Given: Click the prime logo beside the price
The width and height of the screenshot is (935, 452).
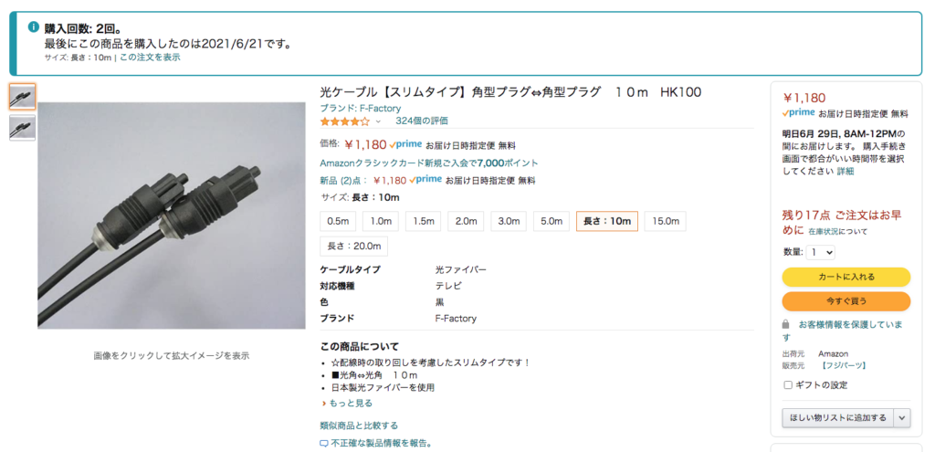Looking at the screenshot, I should (x=405, y=144).
